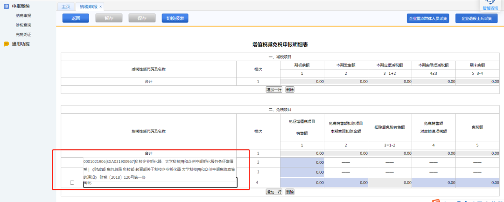The image size is (504, 202).
Task: Open 企业退役士兵采集
Action: coord(476,18)
